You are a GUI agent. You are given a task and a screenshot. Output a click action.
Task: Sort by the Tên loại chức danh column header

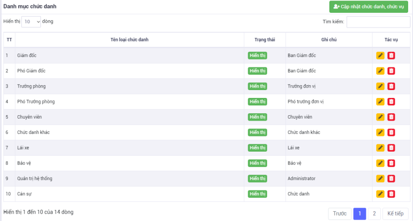pyautogui.click(x=129, y=39)
